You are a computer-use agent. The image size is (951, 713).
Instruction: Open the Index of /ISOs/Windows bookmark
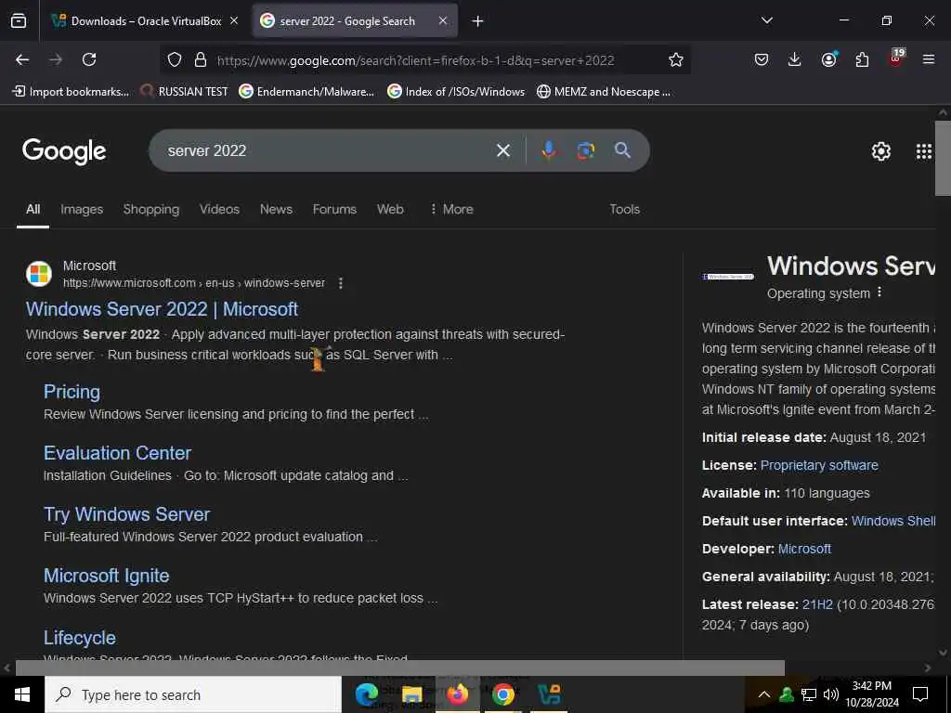click(x=456, y=92)
